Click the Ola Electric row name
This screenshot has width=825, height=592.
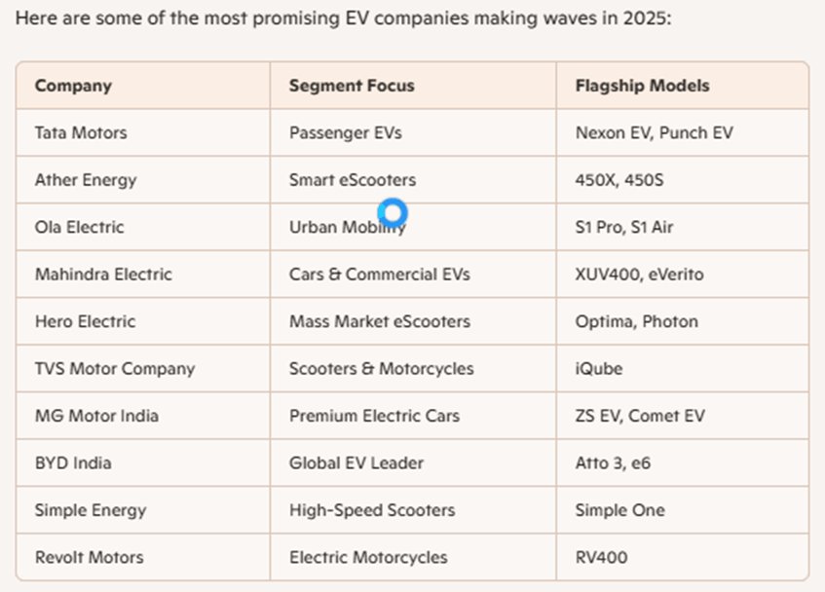coord(80,227)
